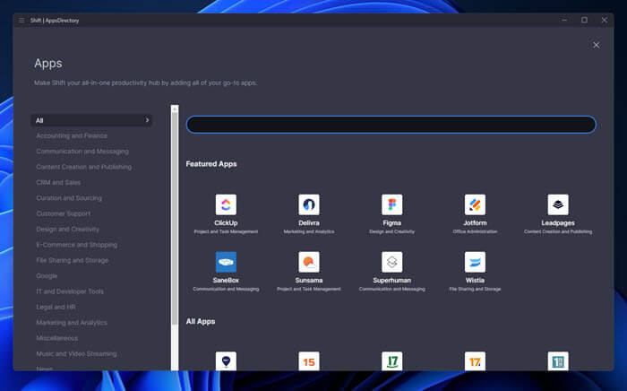Image resolution: width=627 pixels, height=391 pixels.
Task: Select the Google category
Action: (47, 275)
